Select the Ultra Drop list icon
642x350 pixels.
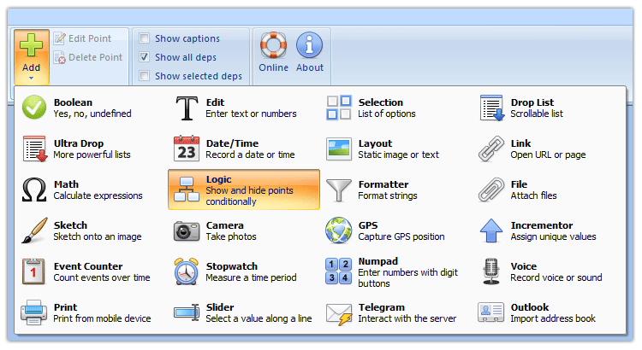pos(34,149)
